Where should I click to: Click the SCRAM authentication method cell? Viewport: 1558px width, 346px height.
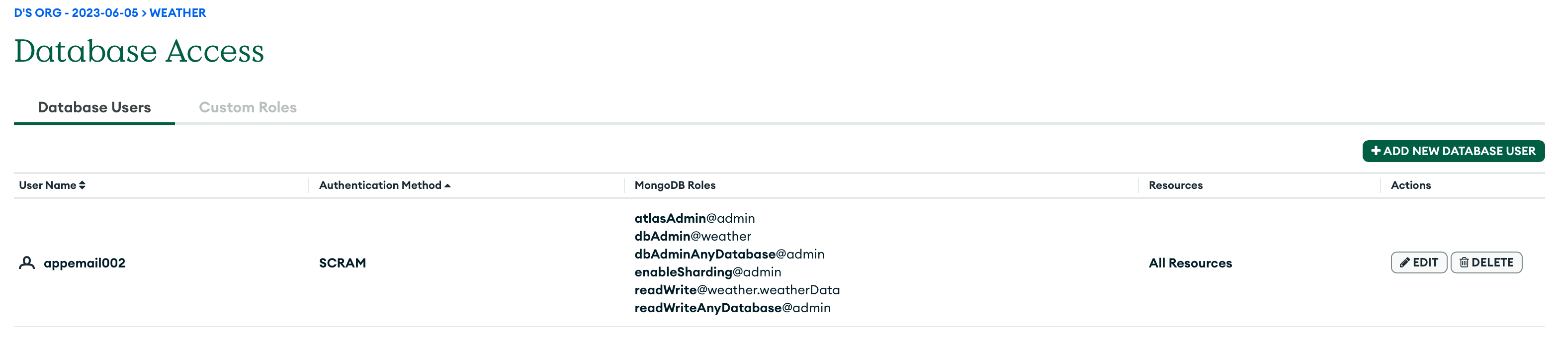tap(343, 263)
